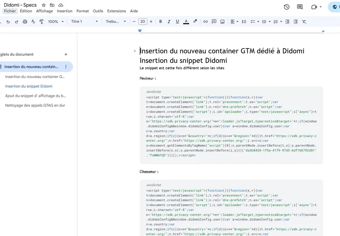Open the Extensions menu

116,11
